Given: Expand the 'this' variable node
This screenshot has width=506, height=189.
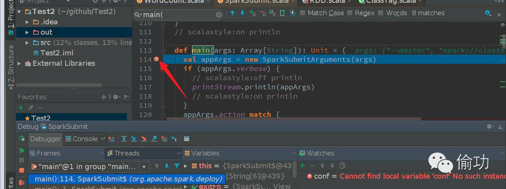Looking at the screenshot, I should point(186,165).
